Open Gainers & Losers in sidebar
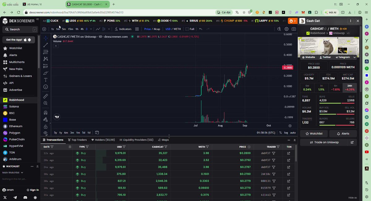The height and width of the screenshot is (201, 371). point(20,76)
